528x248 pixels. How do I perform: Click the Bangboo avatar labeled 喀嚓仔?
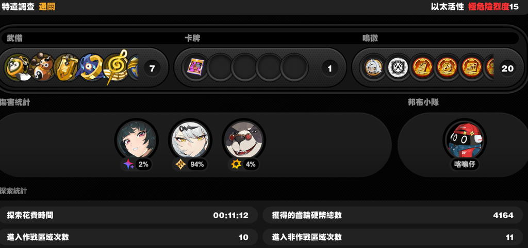coord(465,140)
